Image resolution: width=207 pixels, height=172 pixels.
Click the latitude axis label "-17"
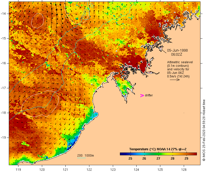[3, 88]
